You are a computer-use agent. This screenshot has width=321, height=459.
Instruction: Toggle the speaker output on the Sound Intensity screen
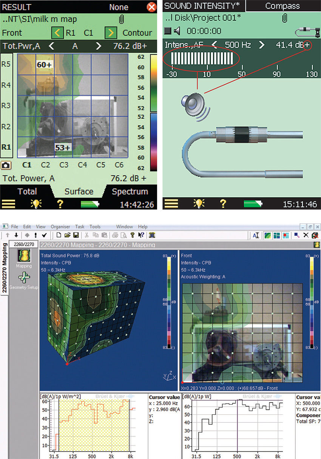(x=177, y=31)
